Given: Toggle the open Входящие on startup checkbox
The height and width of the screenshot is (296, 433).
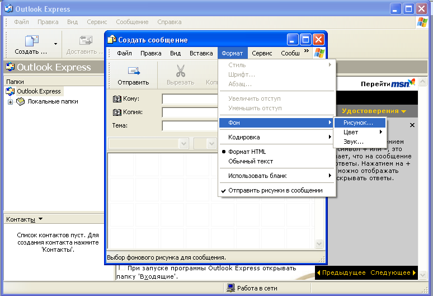Looking at the screenshot, I should click(x=122, y=267).
